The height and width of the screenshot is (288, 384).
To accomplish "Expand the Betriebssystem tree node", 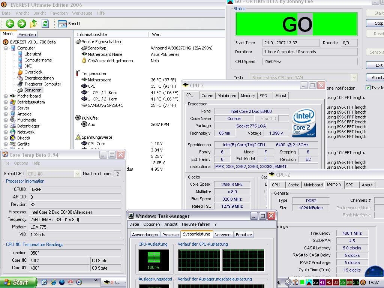I will click(x=6, y=102).
